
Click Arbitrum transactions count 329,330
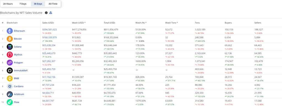(199, 93)
